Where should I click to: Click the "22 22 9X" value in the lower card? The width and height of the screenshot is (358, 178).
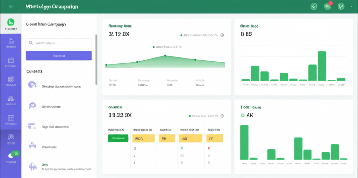(120, 115)
